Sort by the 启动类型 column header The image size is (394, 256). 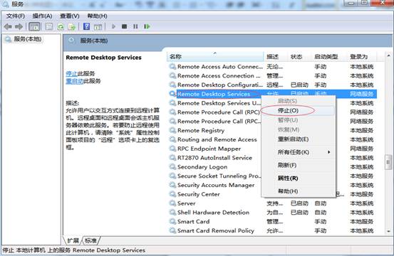pos(329,57)
